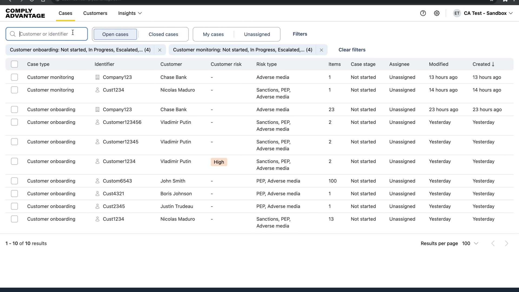
Task: Click the ET user avatar
Action: [x=457, y=13]
